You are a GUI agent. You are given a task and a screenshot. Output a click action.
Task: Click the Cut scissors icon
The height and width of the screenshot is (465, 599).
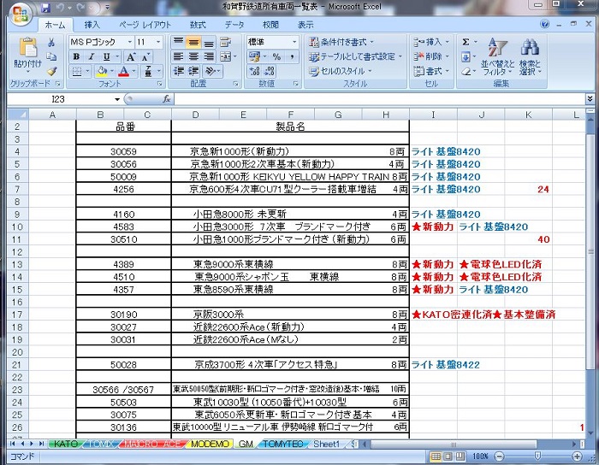(51, 43)
